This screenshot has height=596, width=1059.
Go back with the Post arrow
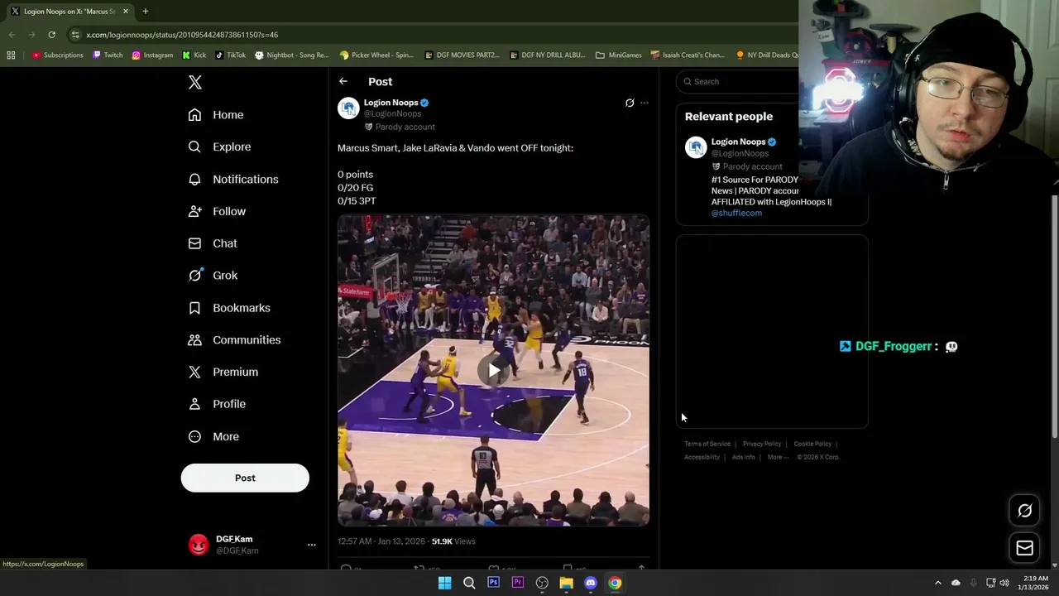point(343,81)
